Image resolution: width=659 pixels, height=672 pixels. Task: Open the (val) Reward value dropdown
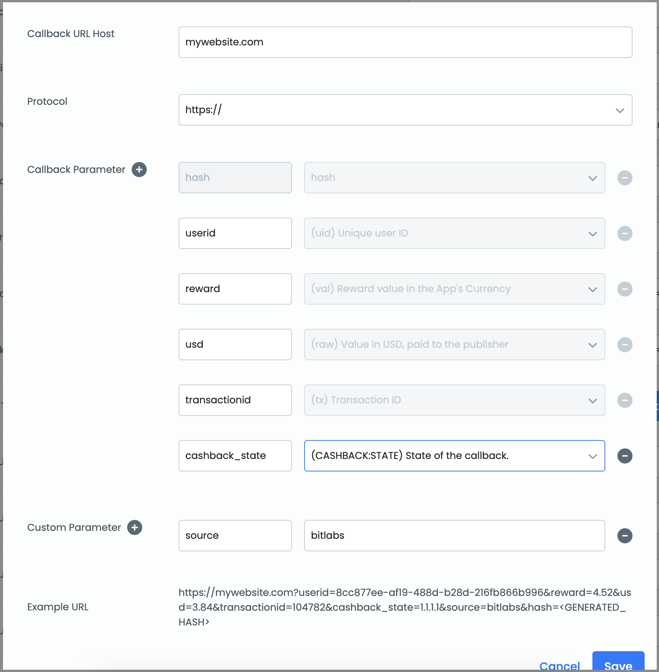(x=454, y=289)
